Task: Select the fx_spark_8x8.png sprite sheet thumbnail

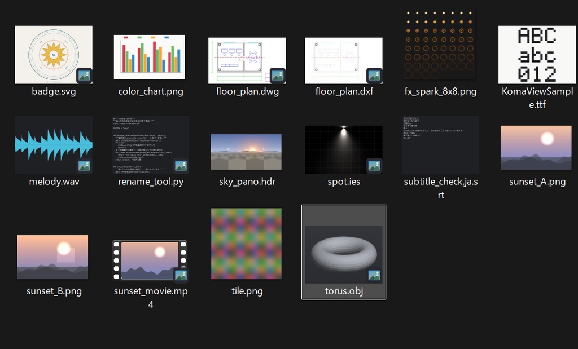Action: 440,45
